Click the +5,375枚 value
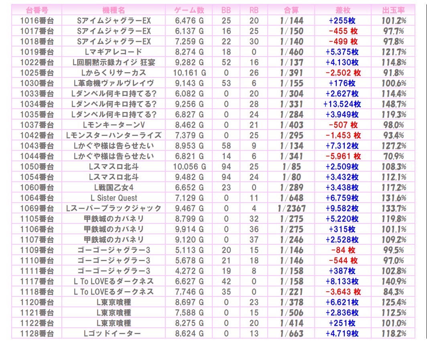 coord(342,52)
